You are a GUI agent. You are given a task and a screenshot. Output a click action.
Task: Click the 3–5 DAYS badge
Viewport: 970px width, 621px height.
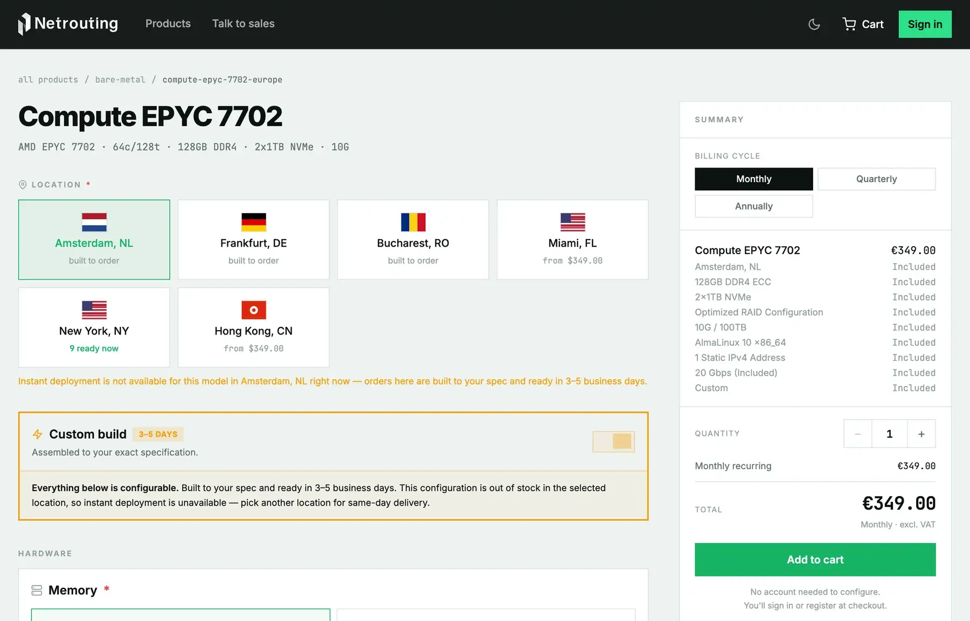(158, 434)
